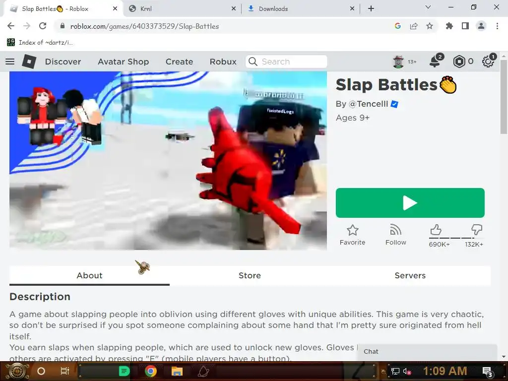Viewport: 508px width, 381px height.
Task: Open the taskbar clock 1:09 AM
Action: click(x=445, y=371)
